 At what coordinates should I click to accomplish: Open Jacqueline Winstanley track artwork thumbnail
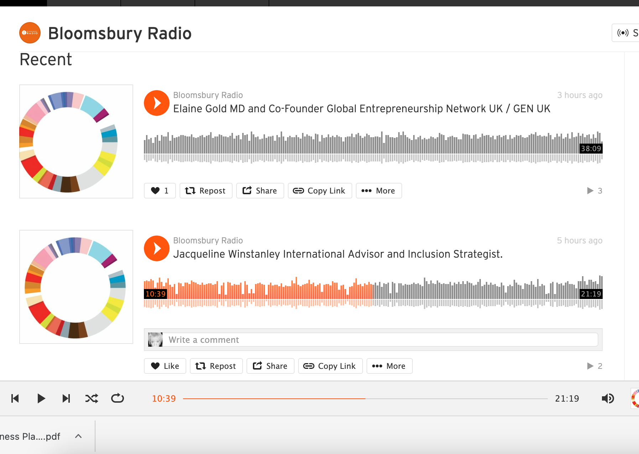point(76,287)
